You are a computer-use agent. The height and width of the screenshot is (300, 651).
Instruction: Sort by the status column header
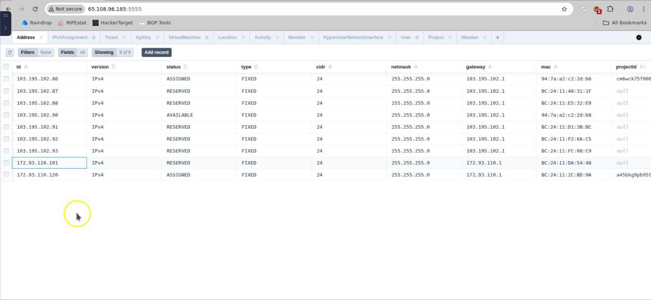click(173, 67)
